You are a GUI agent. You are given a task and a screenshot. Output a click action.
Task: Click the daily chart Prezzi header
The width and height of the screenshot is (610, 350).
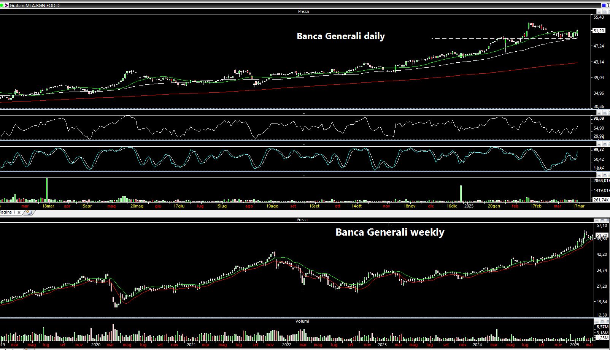pos(303,11)
